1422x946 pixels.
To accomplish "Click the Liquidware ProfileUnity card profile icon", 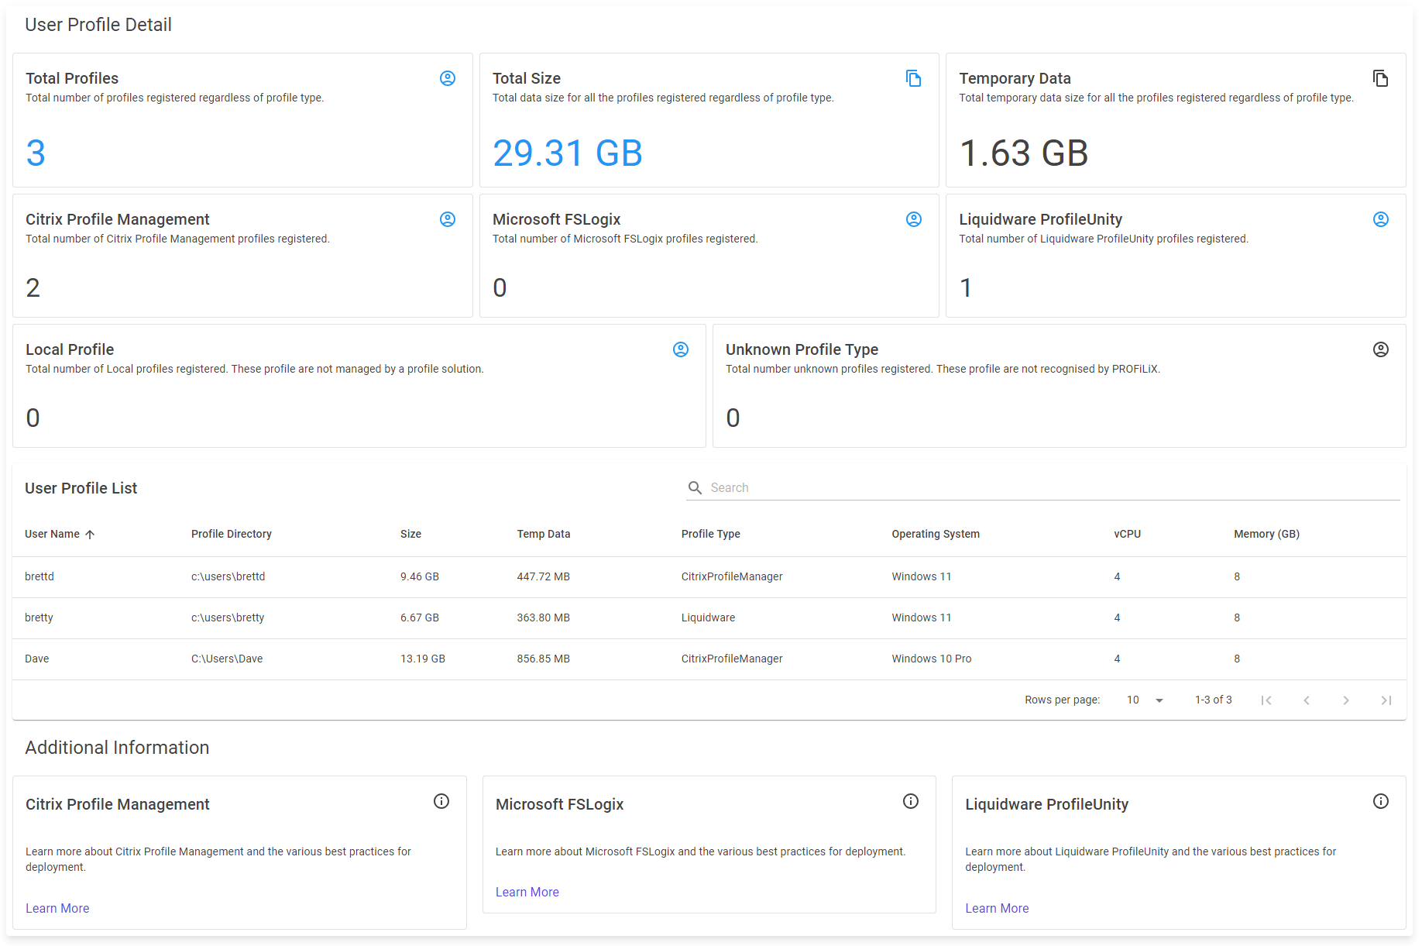I will (1380, 219).
